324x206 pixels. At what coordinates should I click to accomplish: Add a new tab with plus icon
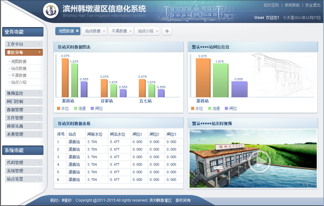click(167, 31)
